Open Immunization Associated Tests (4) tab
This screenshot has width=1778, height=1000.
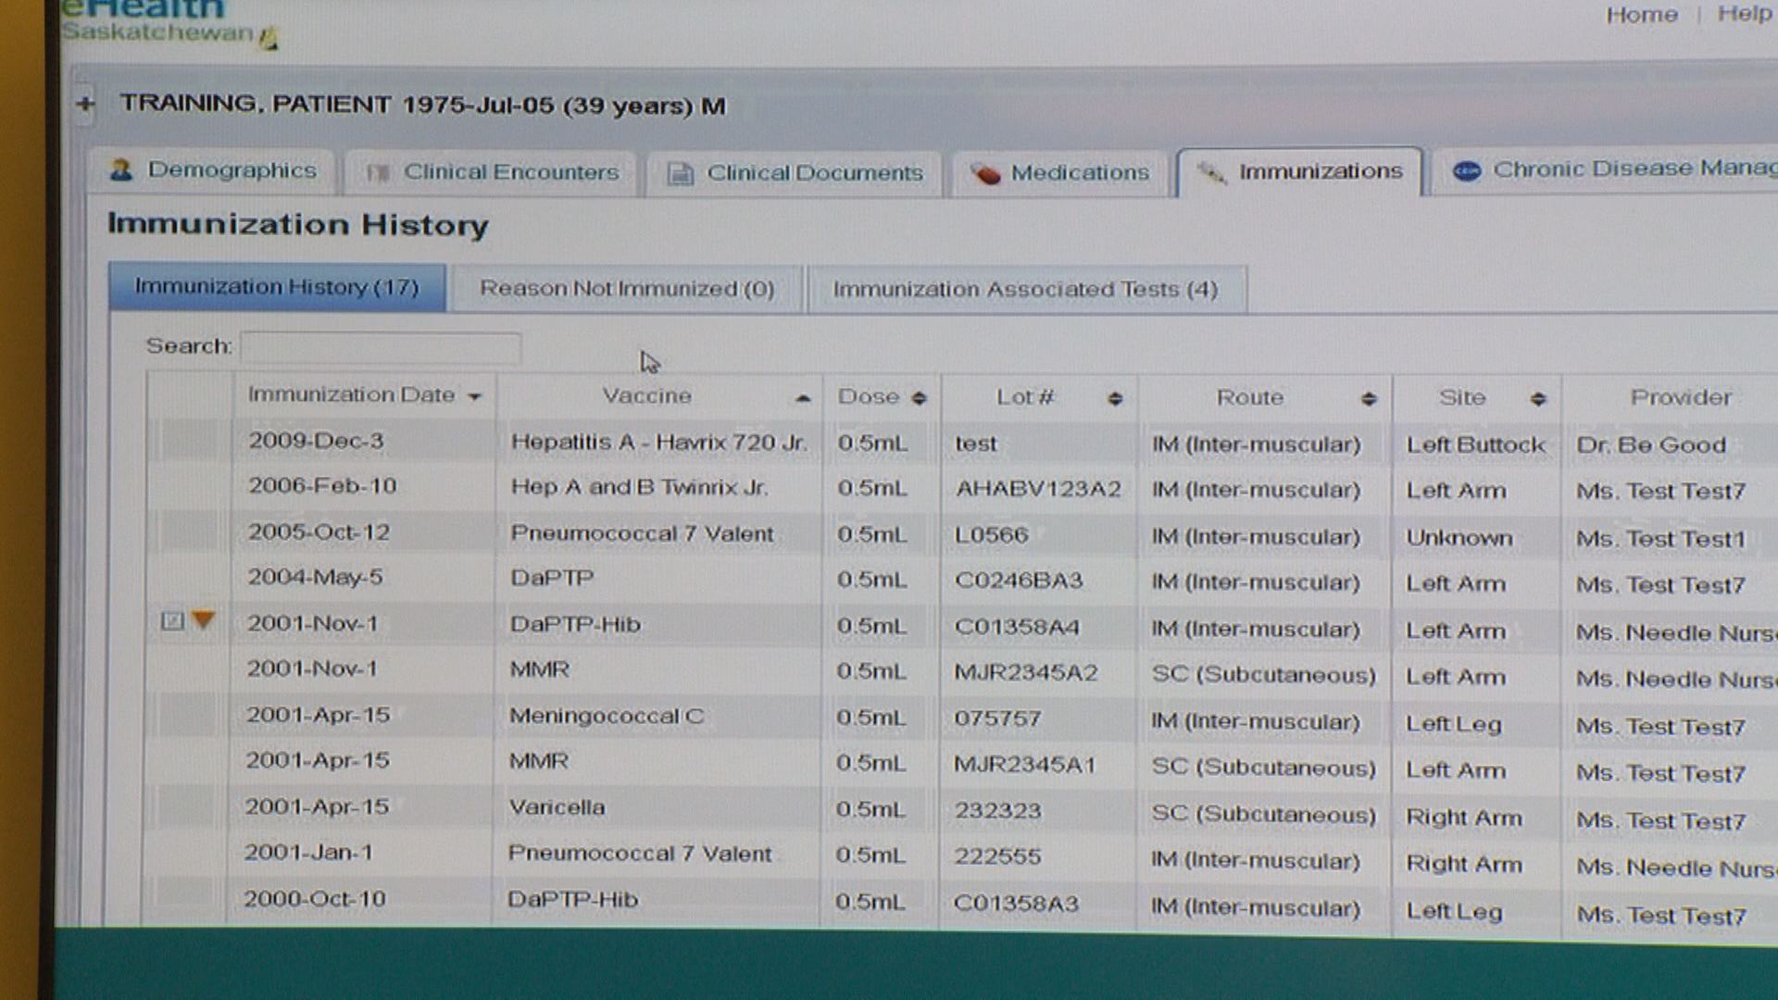(x=1025, y=290)
